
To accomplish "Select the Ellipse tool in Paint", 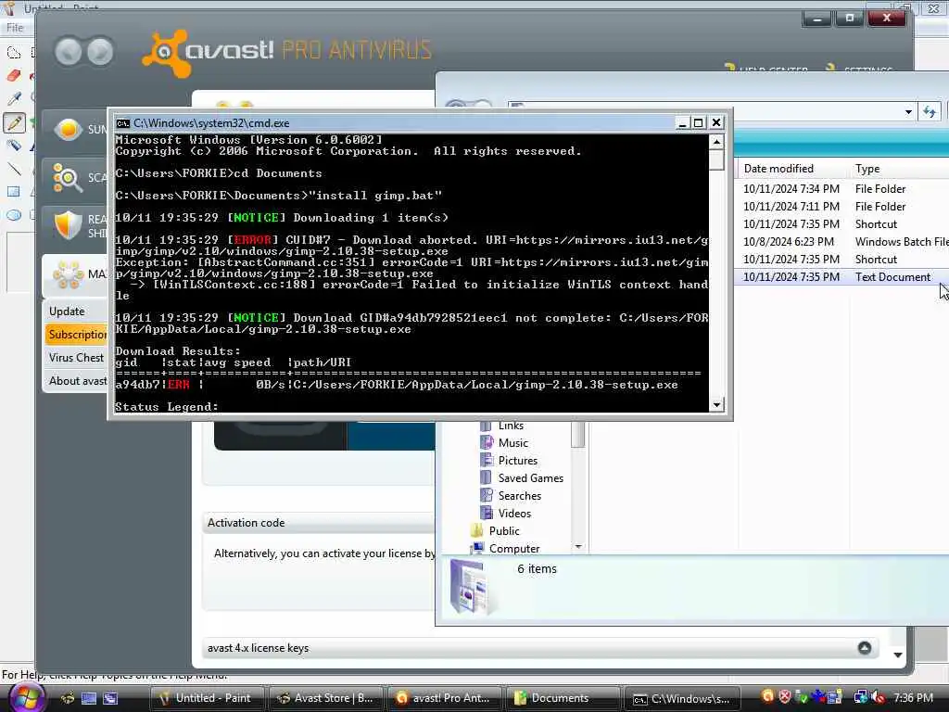I will tap(13, 215).
